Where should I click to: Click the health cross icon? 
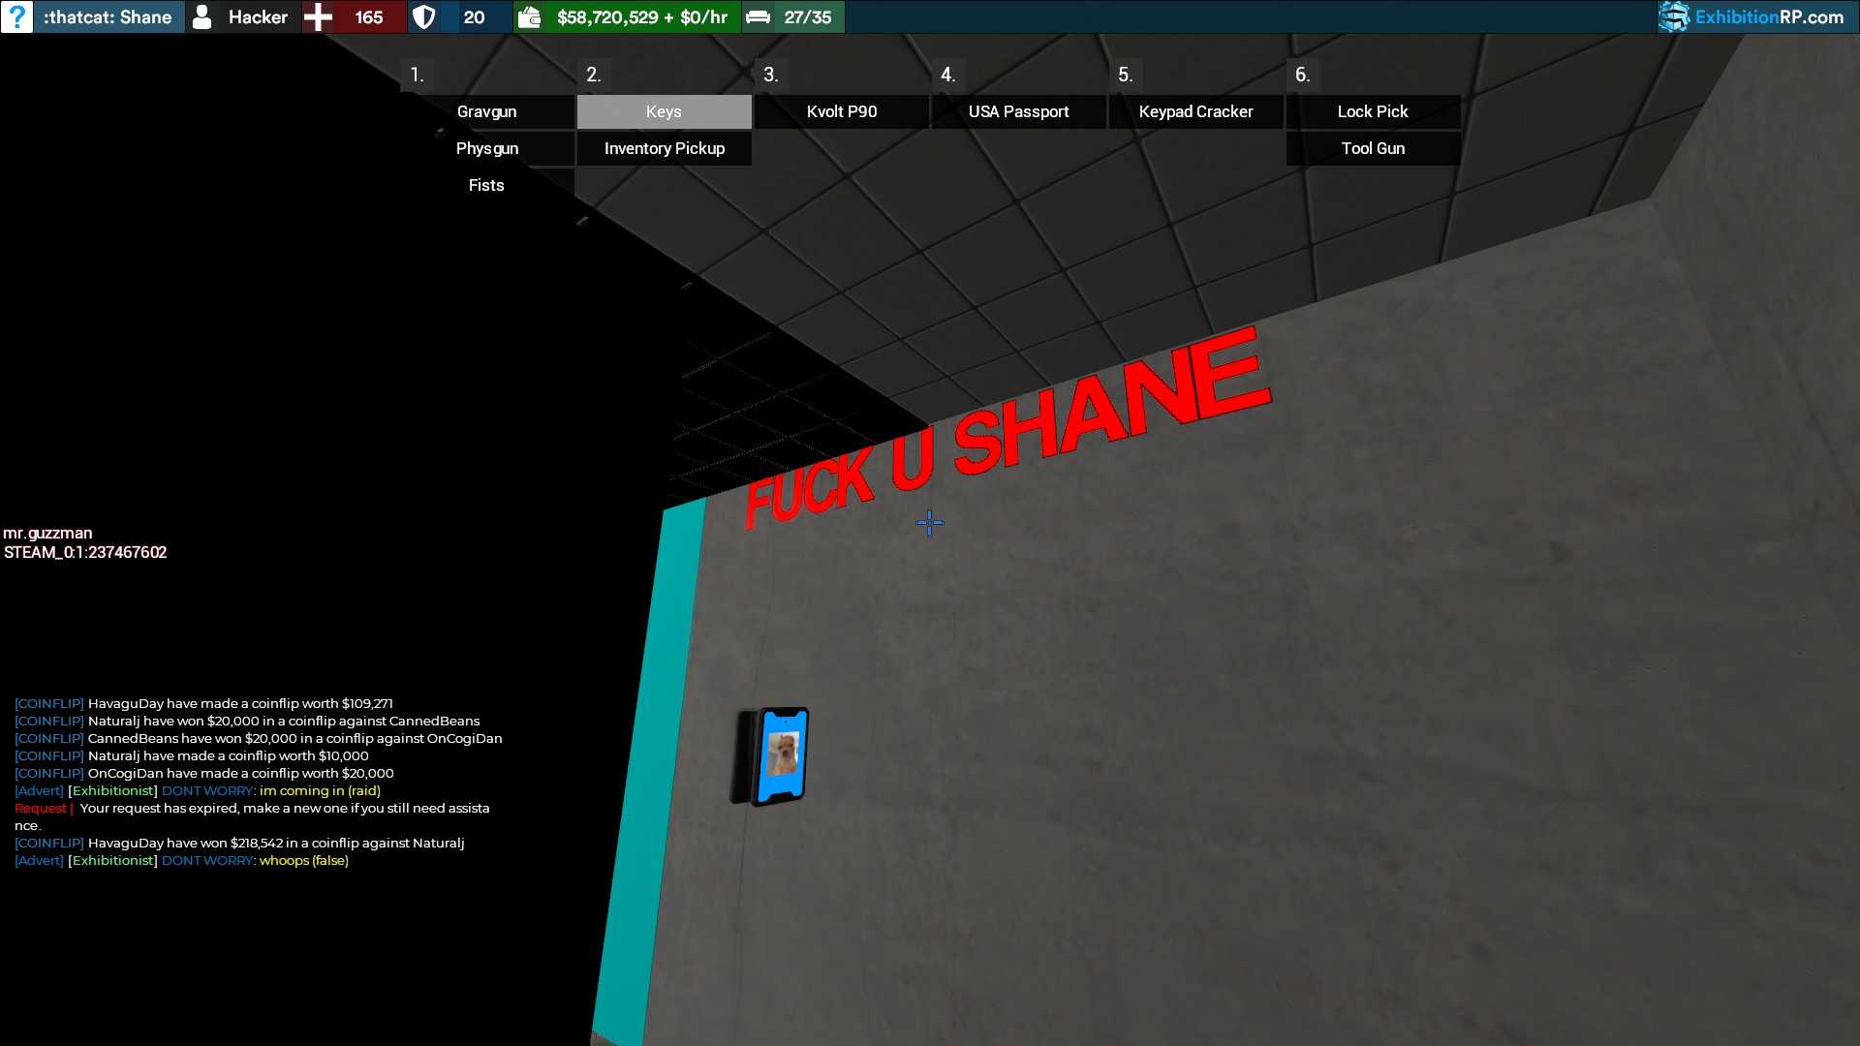coord(318,16)
